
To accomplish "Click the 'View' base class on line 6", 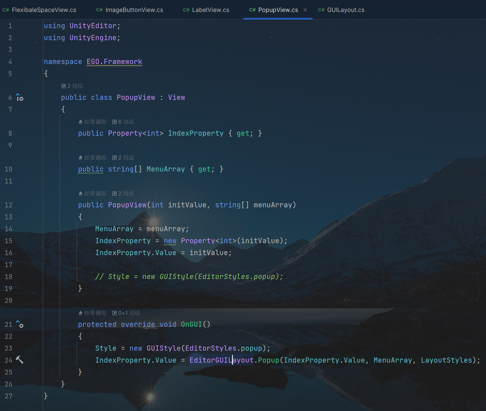I will (177, 97).
